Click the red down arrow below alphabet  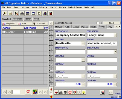click(51, 89)
